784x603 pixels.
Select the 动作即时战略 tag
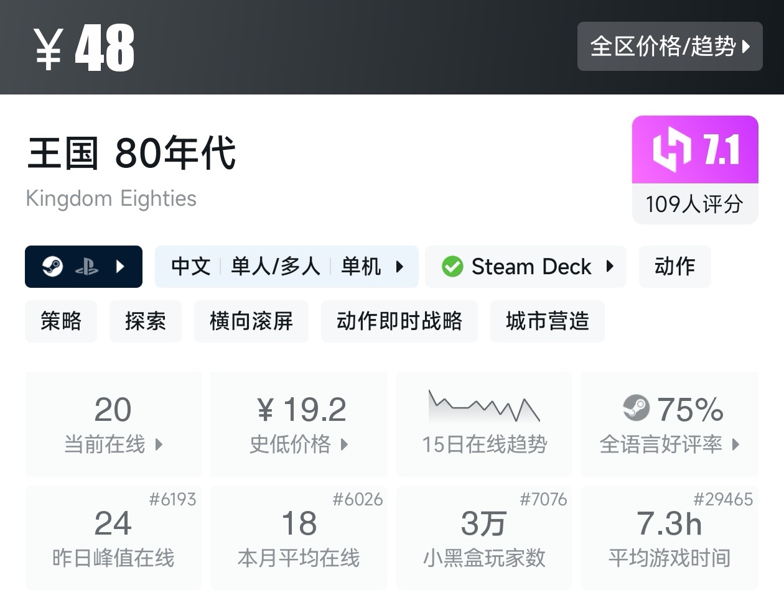[x=399, y=321]
